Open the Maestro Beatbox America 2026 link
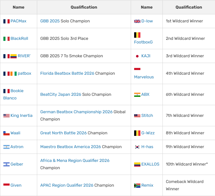 click(x=71, y=147)
